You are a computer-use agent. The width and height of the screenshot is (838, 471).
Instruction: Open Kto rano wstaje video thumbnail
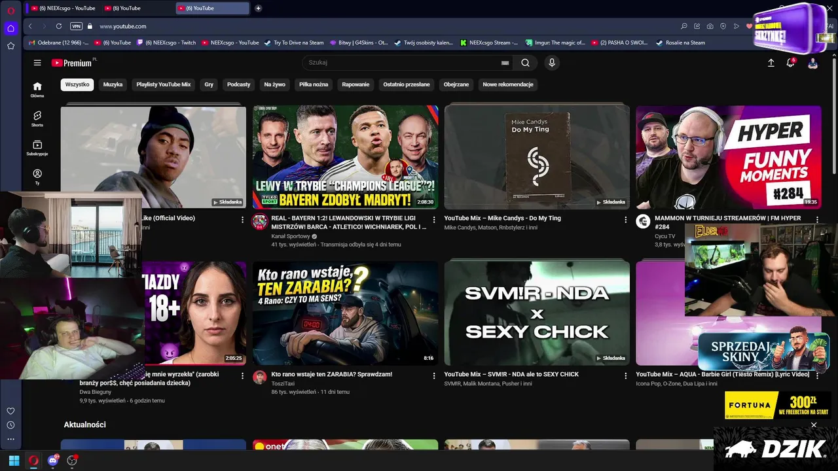pyautogui.click(x=345, y=313)
